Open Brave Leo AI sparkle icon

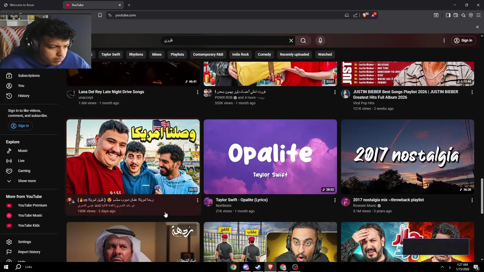463,15
